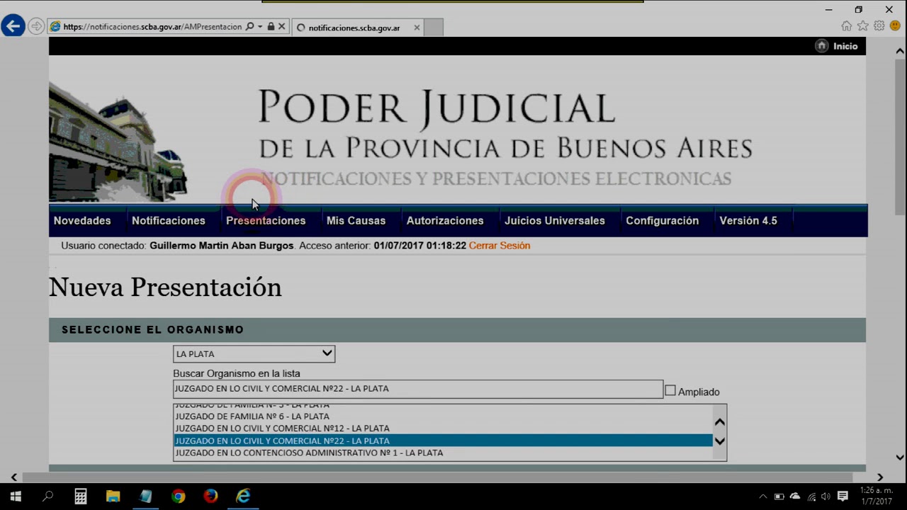Click the OneDrive cloud tray icon
Viewport: 907px width, 510px height.
click(795, 497)
